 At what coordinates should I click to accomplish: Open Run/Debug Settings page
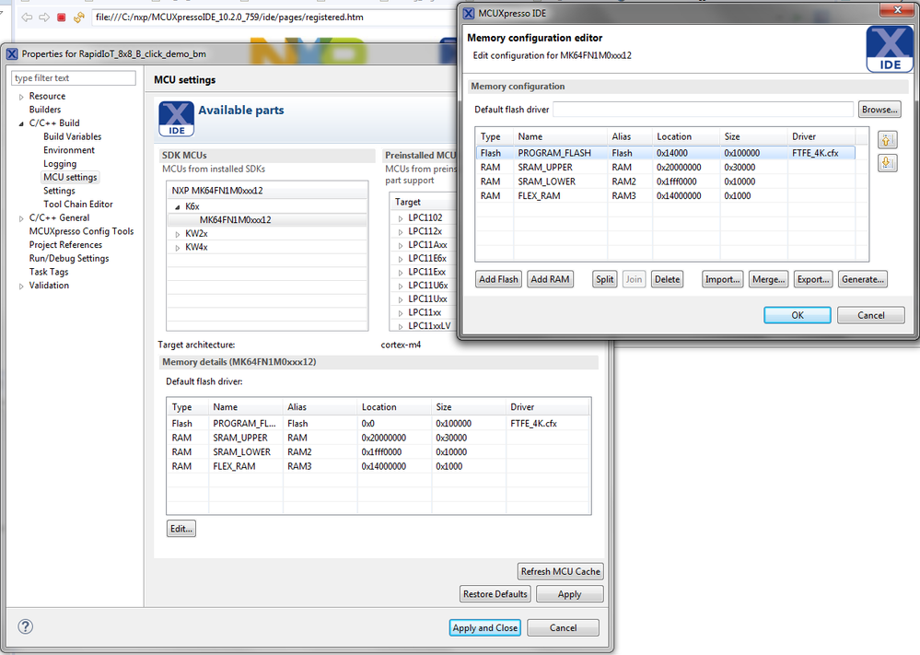point(69,258)
